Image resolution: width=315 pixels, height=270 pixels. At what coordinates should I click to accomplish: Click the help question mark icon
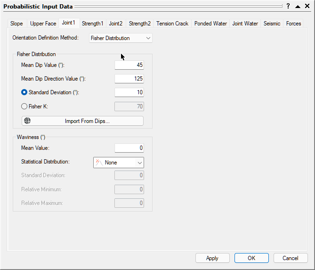[288, 6]
